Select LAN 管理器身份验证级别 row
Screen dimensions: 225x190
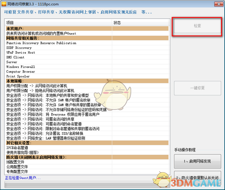(87, 138)
